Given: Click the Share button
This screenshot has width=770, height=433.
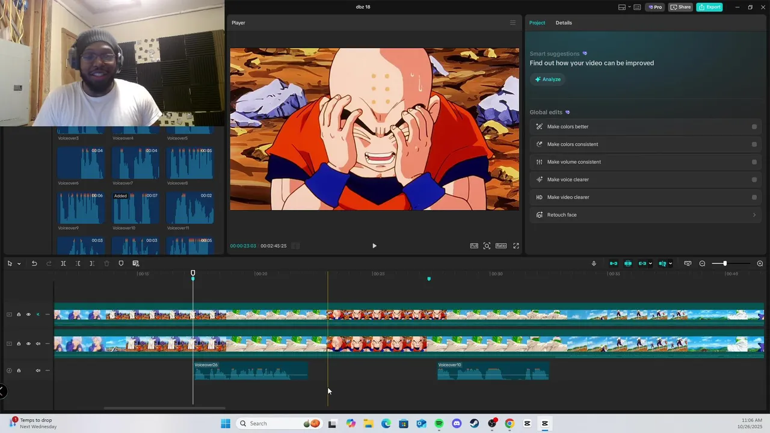Looking at the screenshot, I should (681, 7).
